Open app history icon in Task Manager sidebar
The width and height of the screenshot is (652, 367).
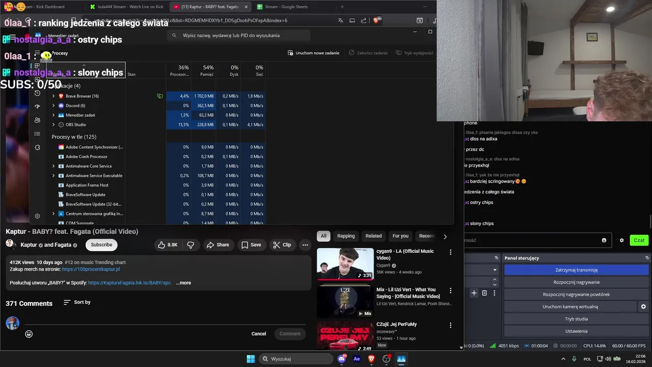tap(37, 93)
